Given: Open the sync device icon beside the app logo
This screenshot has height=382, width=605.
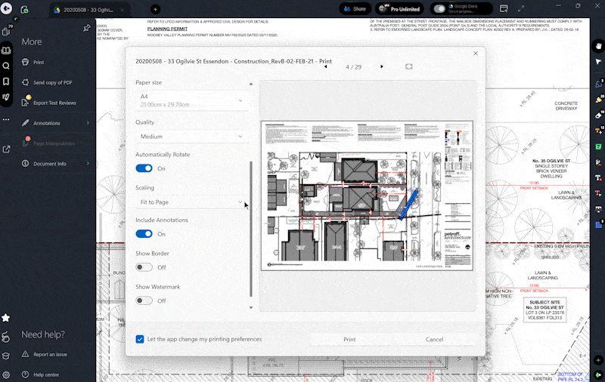Looking at the screenshot, I should pyautogui.click(x=24, y=10).
